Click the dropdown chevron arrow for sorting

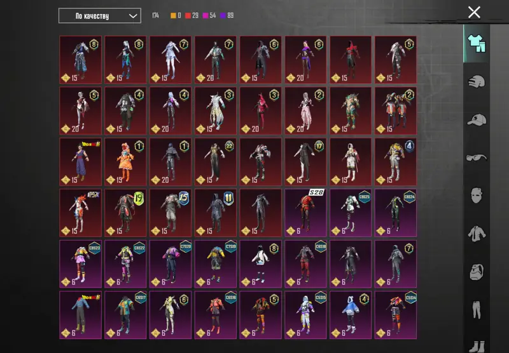pyautogui.click(x=133, y=16)
